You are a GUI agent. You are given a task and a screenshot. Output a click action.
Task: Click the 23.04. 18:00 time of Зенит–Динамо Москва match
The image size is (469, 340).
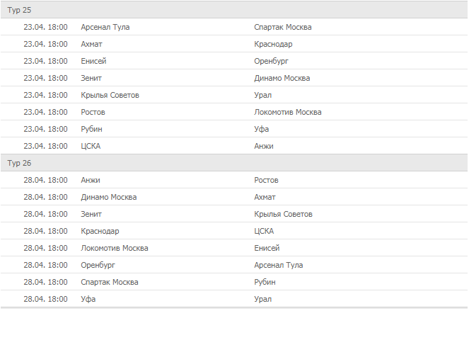click(45, 78)
